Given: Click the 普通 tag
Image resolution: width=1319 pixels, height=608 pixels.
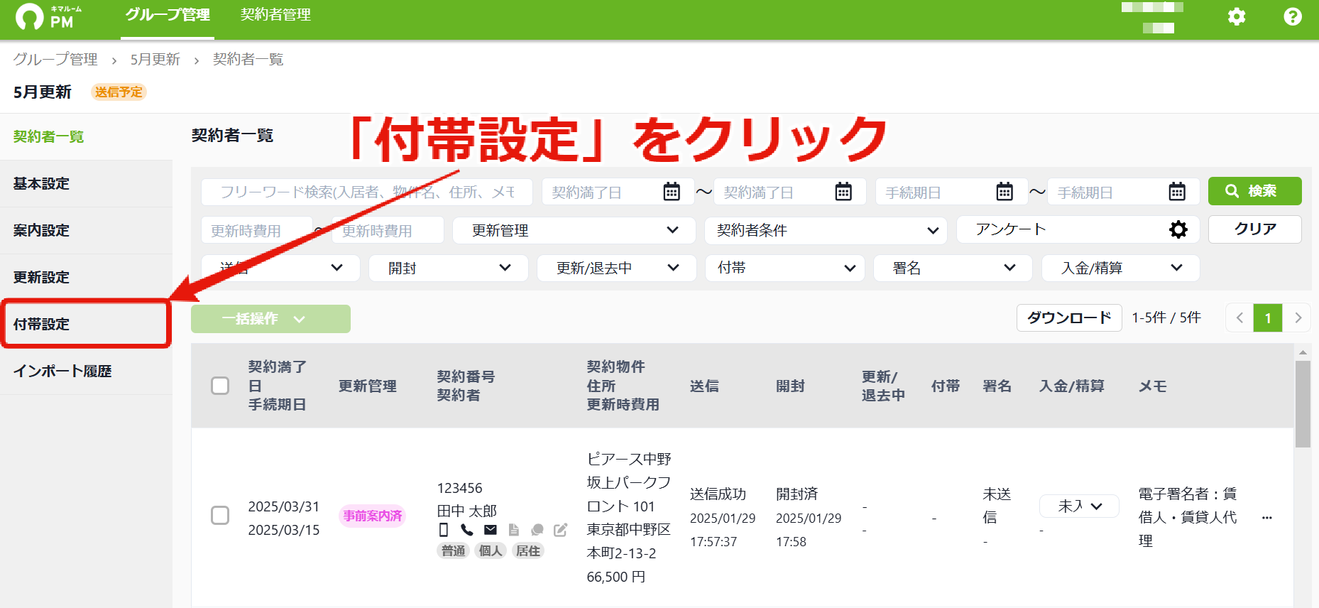Looking at the screenshot, I should (454, 550).
